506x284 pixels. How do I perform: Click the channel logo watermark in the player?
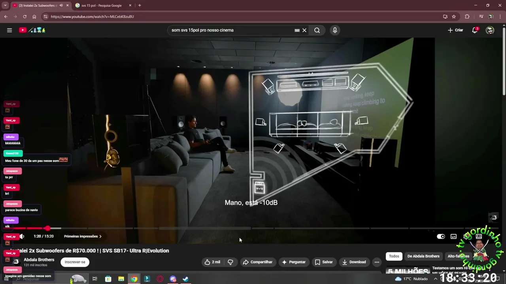493,217
